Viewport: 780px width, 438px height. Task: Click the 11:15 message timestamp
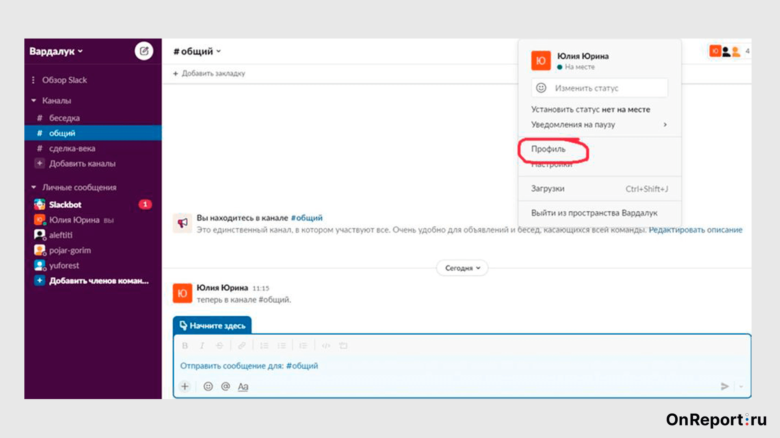(x=261, y=288)
